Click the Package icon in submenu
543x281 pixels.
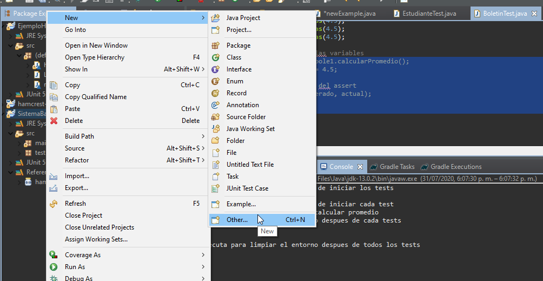point(216,45)
